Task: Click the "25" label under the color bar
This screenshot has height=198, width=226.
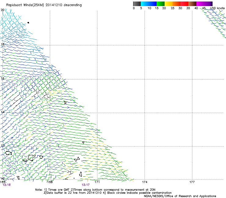Action: [x=173, y=8]
